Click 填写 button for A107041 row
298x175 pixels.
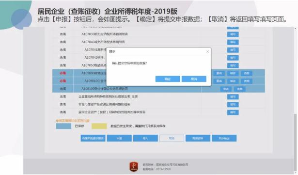pyautogui.click(x=233, y=50)
